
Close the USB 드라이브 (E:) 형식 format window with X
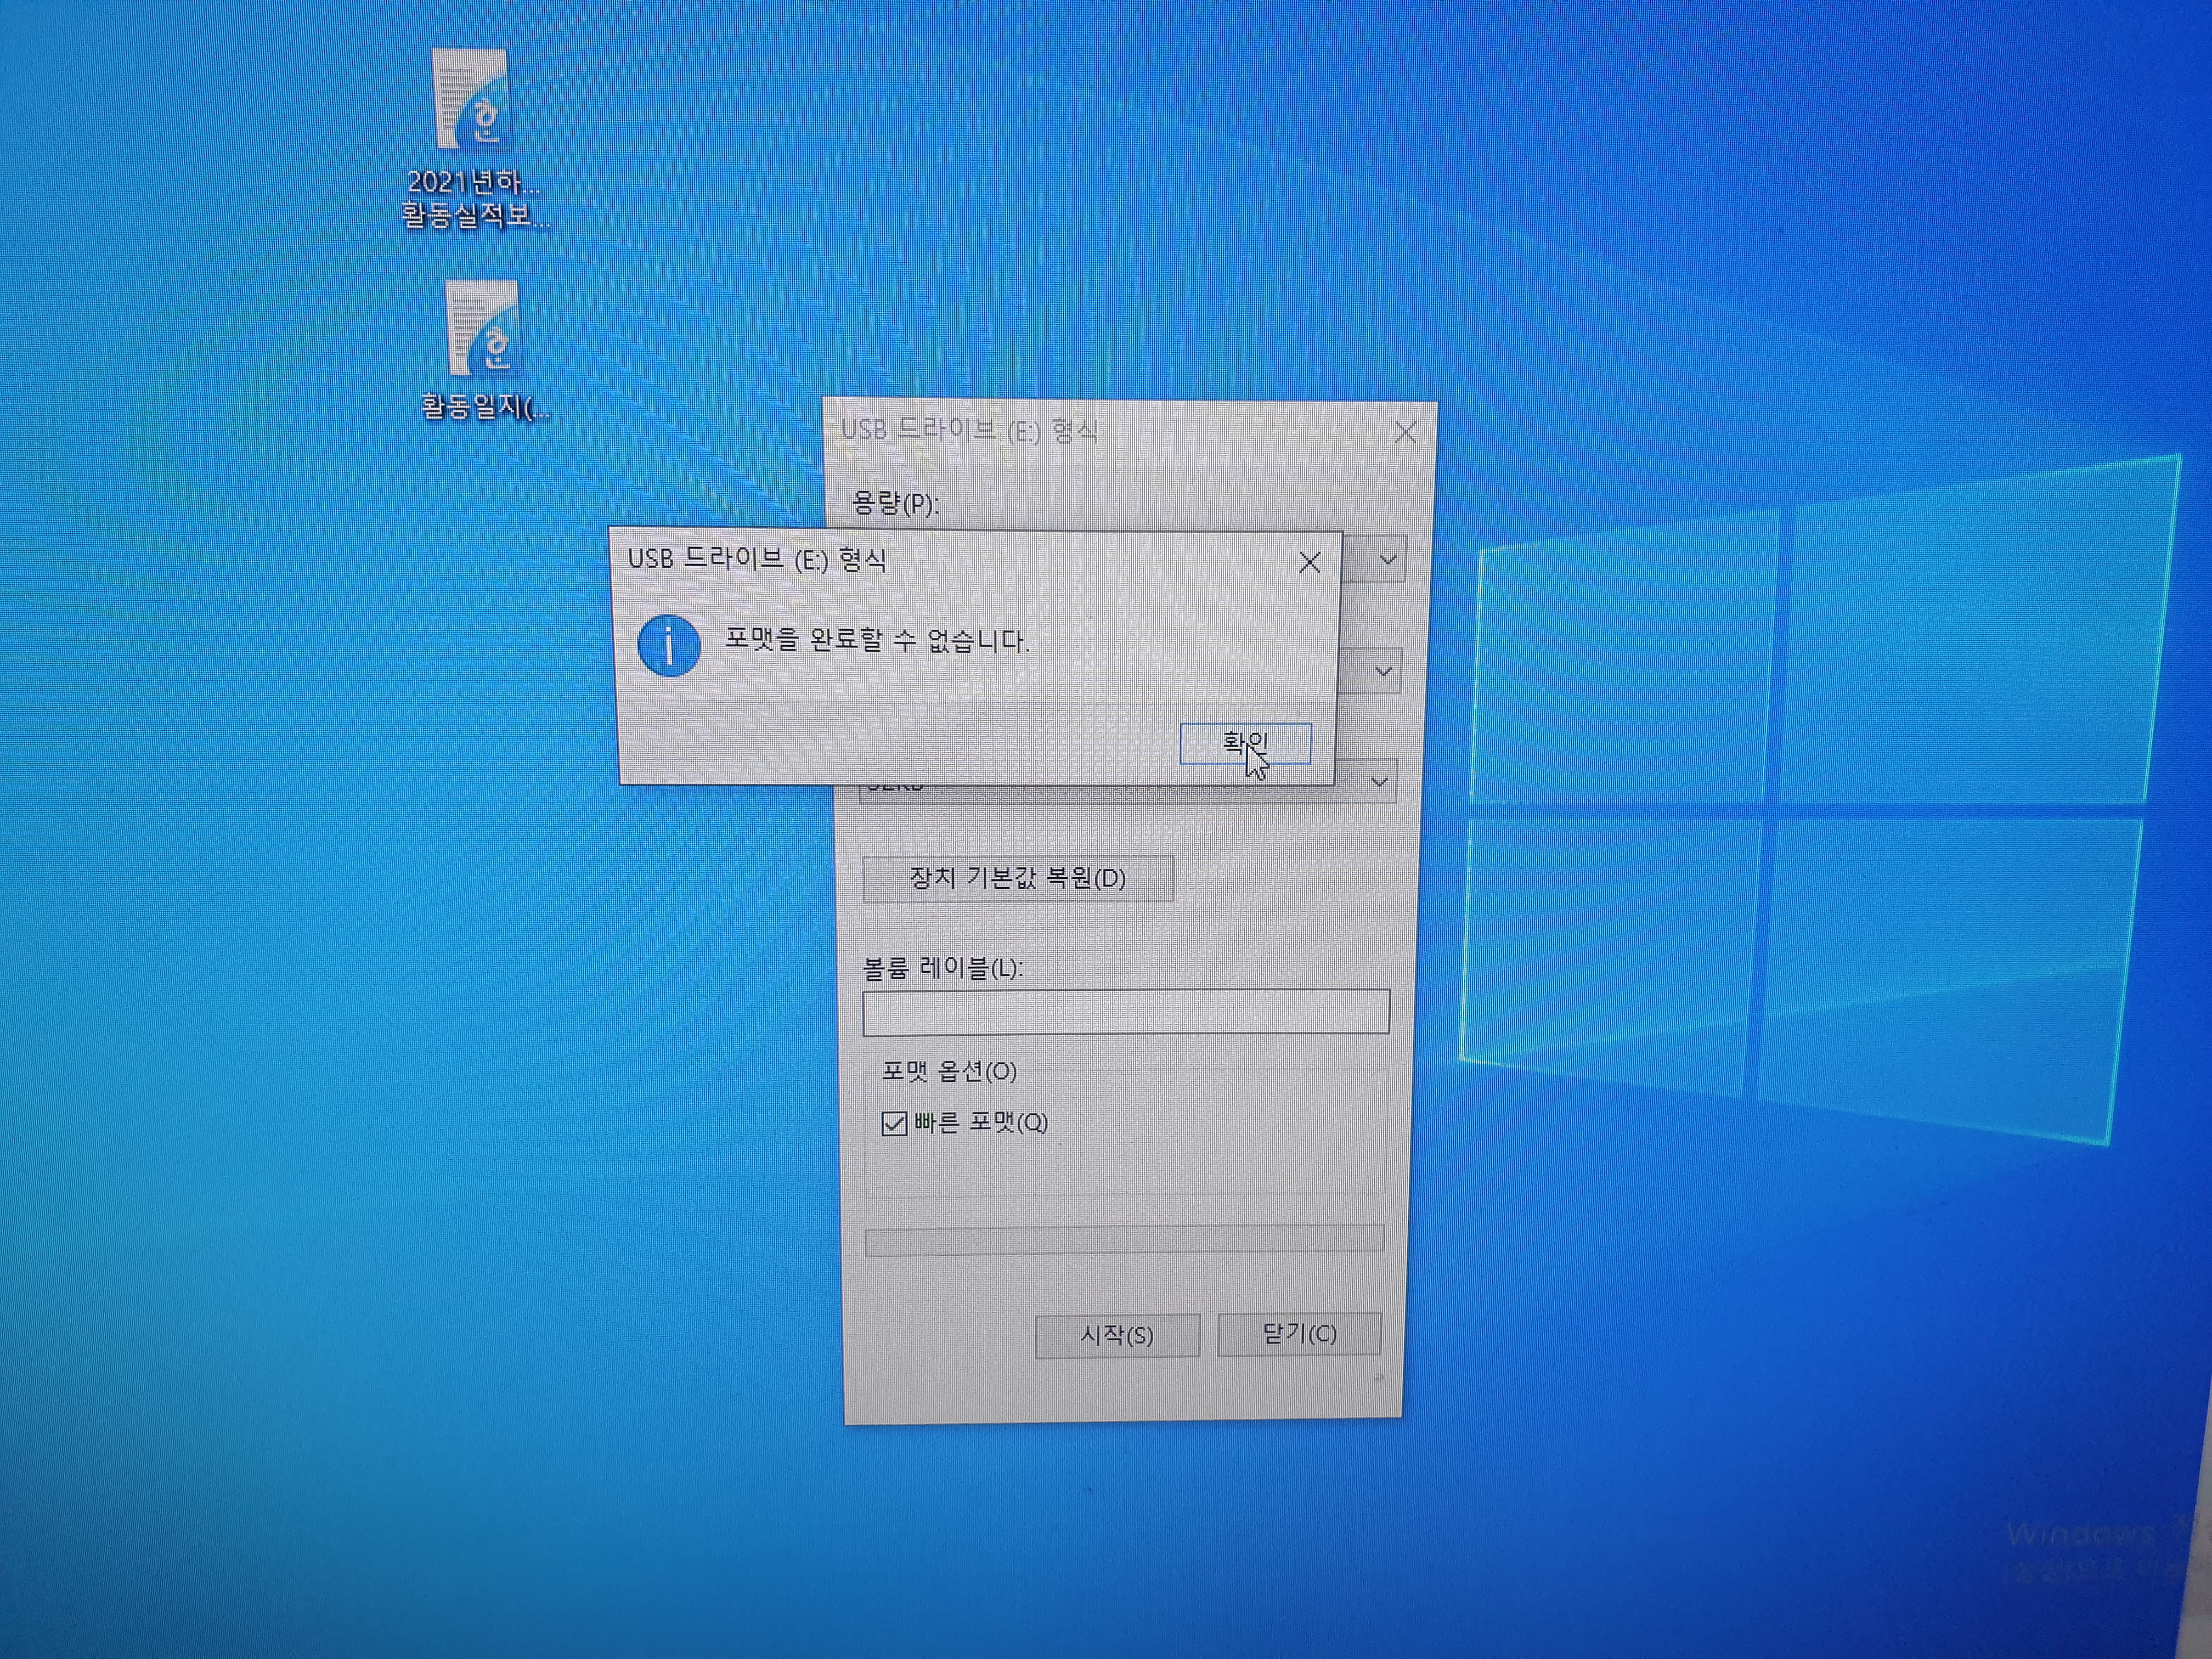[1405, 432]
